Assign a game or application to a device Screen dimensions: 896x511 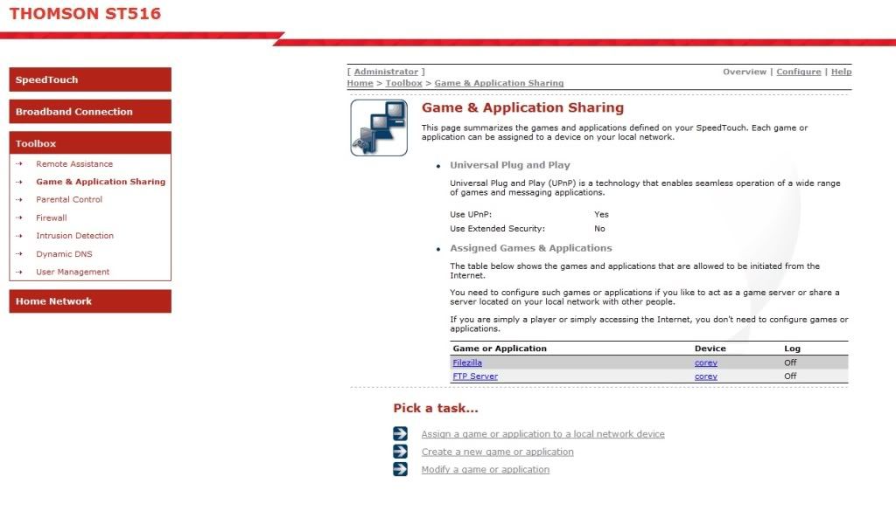click(x=542, y=434)
